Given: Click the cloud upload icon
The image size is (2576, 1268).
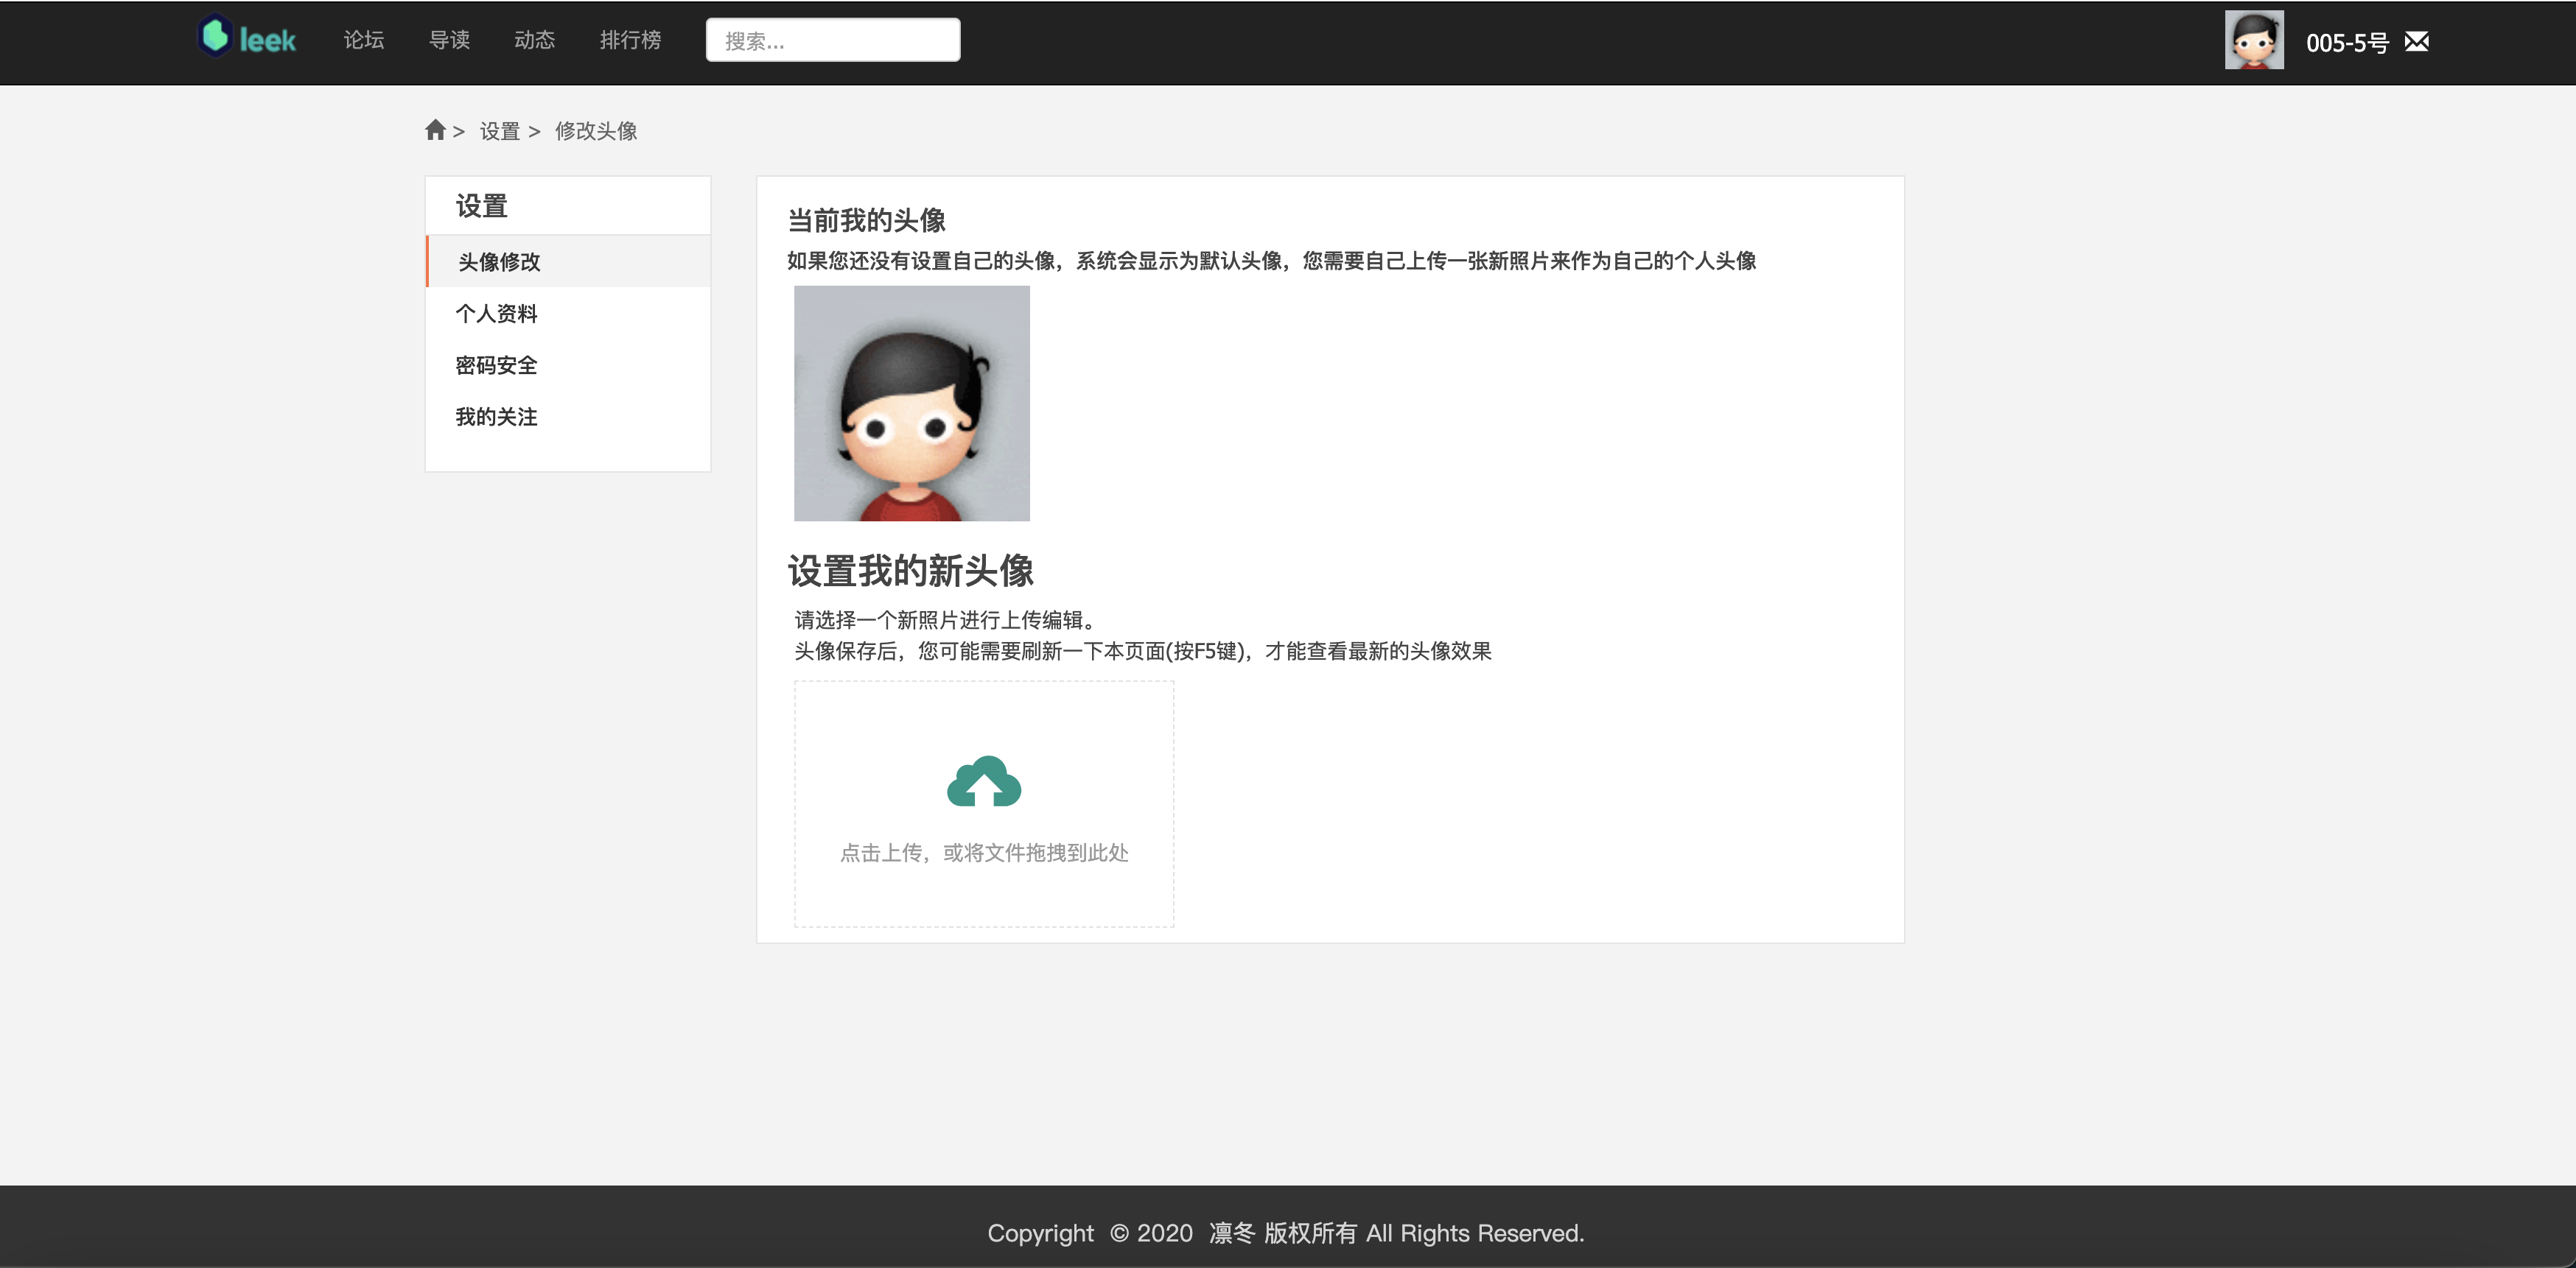Looking at the screenshot, I should coord(984,781).
